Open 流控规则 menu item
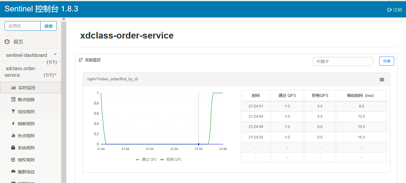The height and width of the screenshot is (183, 406). 30,112
